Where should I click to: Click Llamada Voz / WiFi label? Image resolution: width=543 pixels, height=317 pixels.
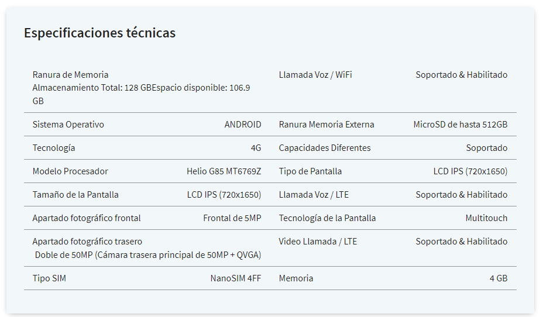[315, 75]
